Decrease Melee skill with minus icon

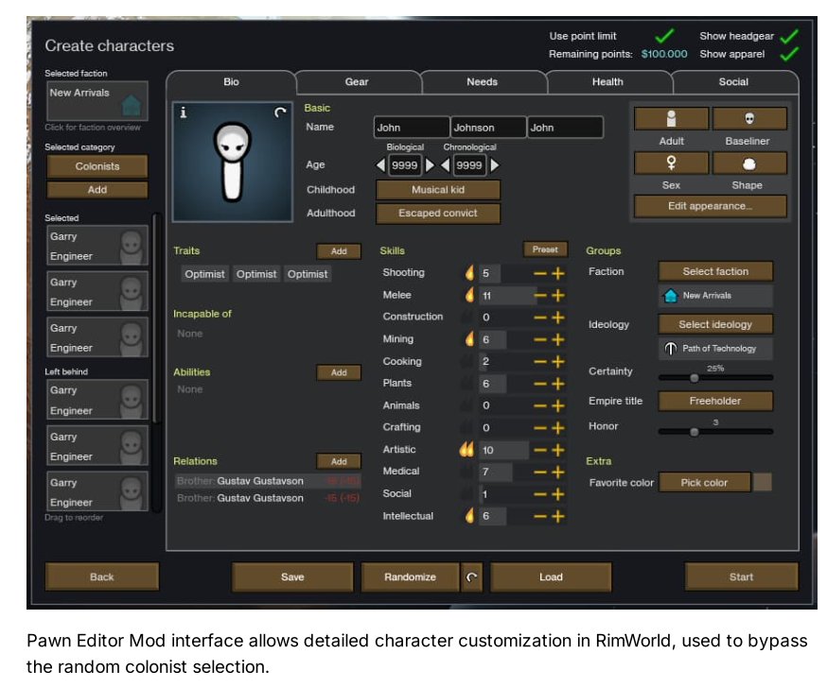[x=540, y=296]
